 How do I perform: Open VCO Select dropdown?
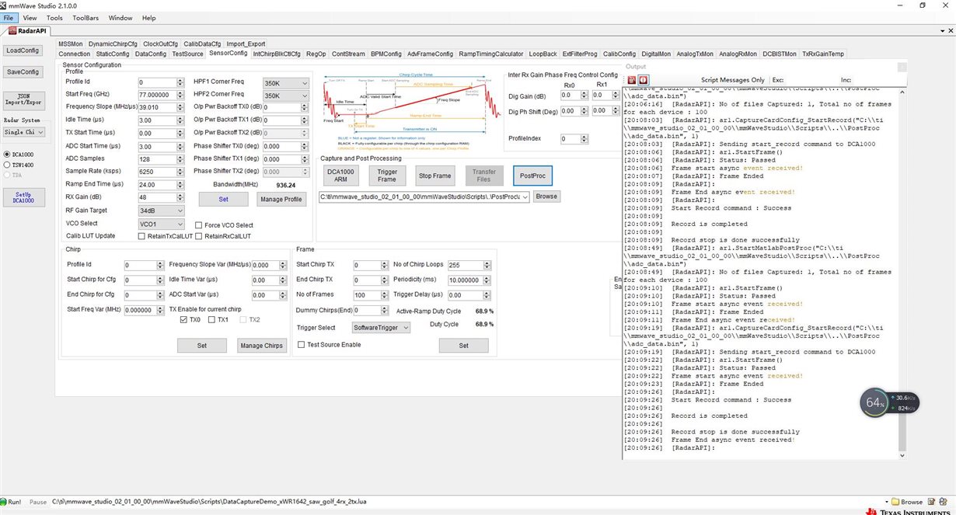tap(161, 224)
